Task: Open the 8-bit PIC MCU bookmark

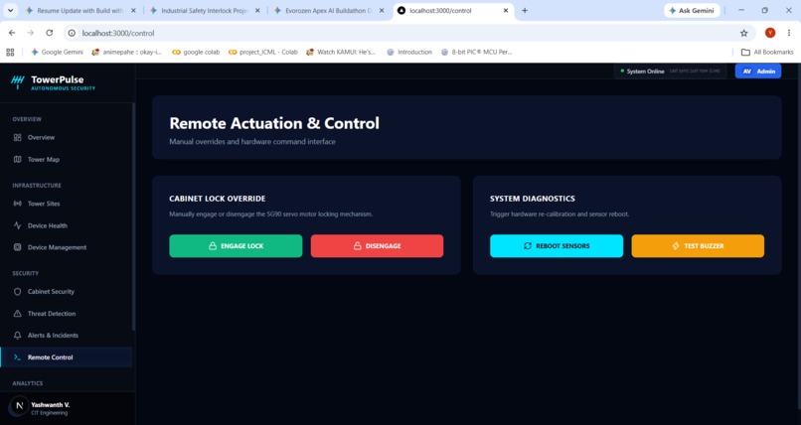Action: (477, 52)
